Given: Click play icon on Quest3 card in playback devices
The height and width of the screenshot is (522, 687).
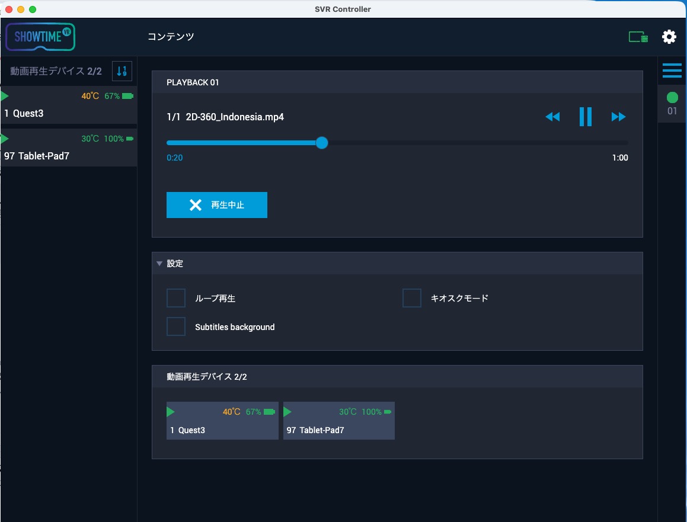Looking at the screenshot, I should 171,412.
